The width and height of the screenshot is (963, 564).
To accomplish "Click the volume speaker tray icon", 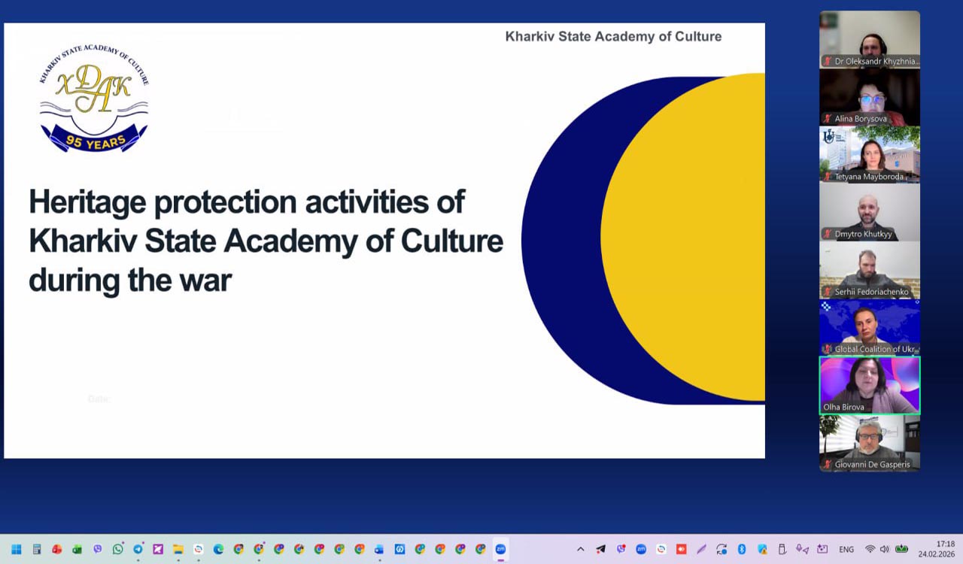I will (884, 549).
